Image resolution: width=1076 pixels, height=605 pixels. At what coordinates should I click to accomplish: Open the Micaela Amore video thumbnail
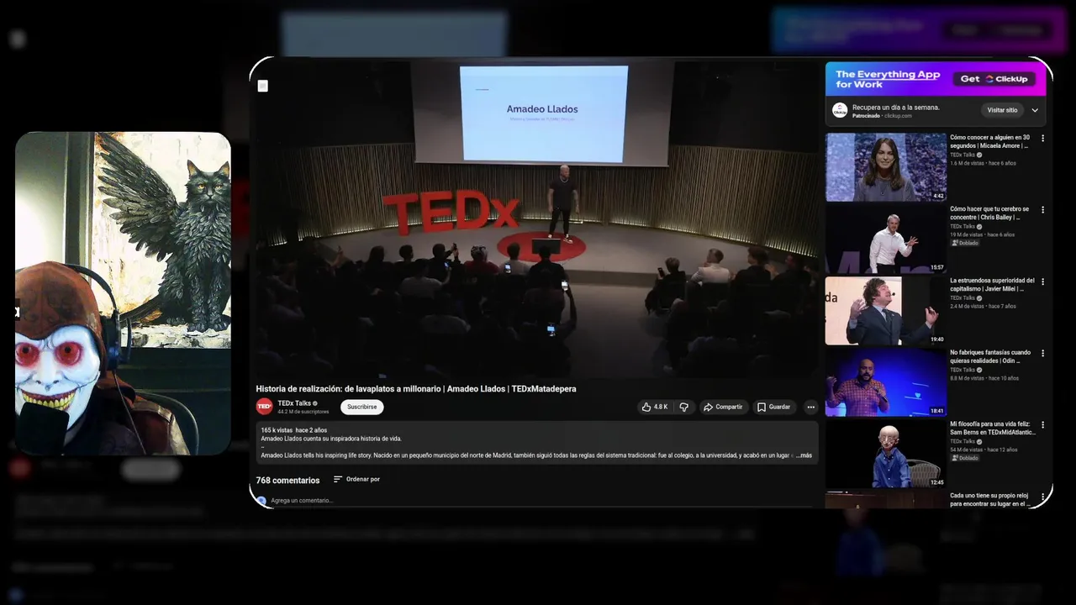[886, 167]
